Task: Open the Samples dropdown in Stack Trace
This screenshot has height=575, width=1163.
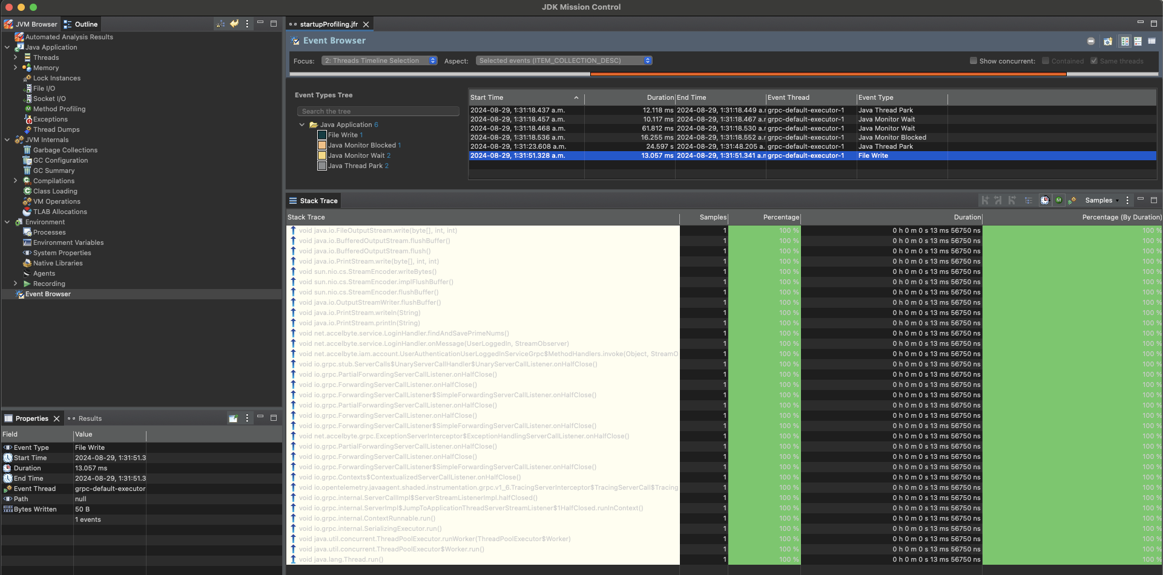Action: [x=1102, y=200]
